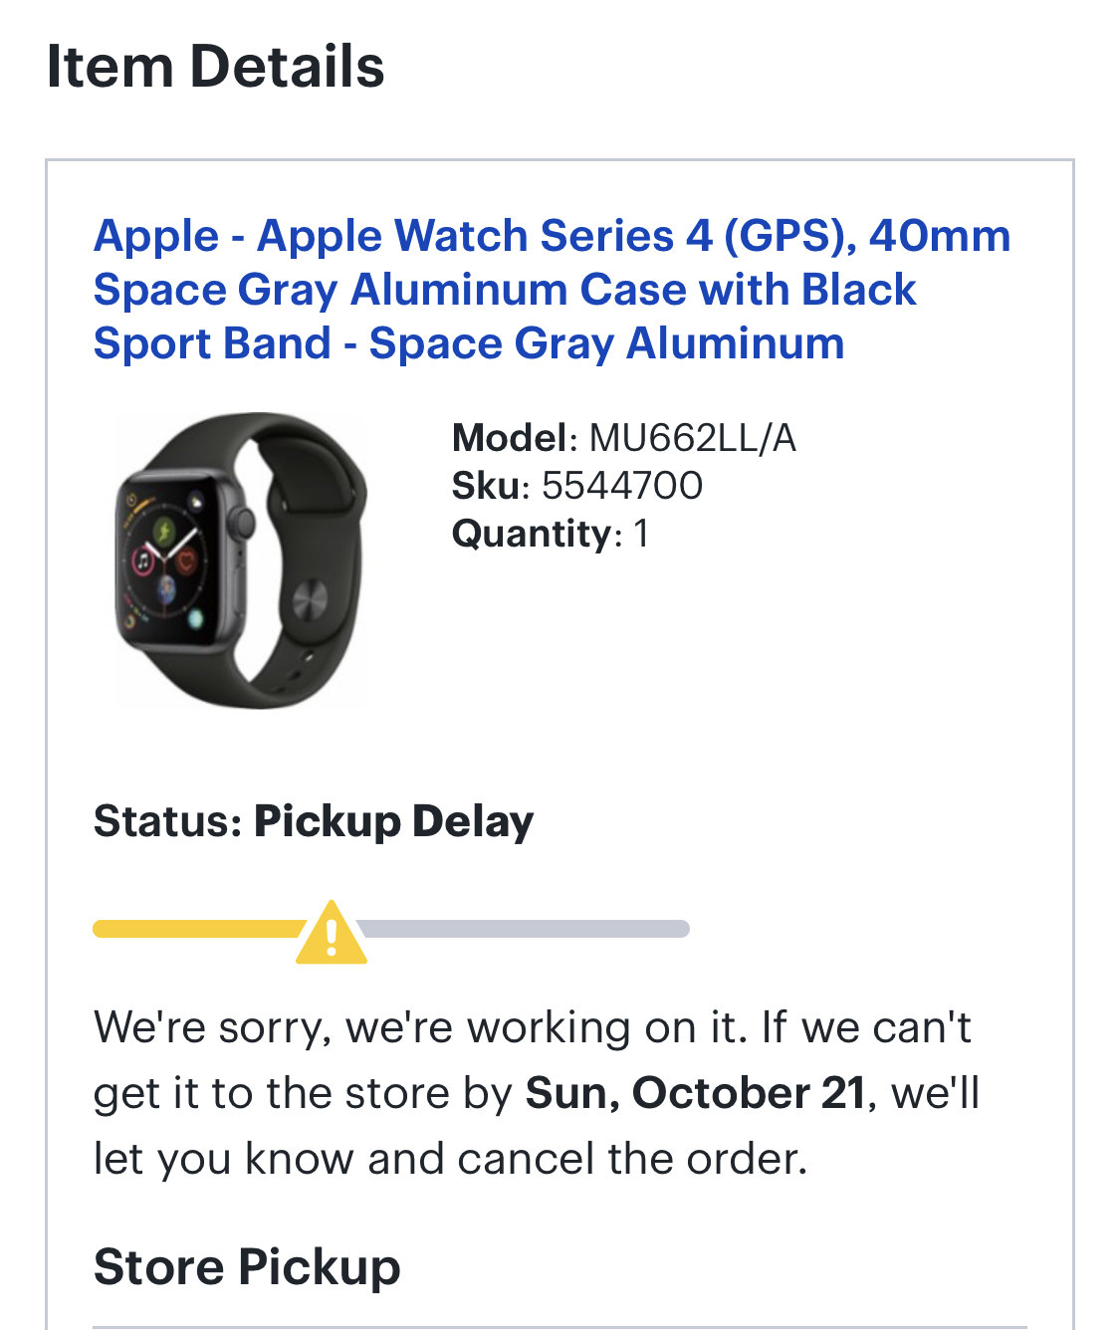
Task: Open the Apple Watch Series 4 product link
Action: pos(553,290)
